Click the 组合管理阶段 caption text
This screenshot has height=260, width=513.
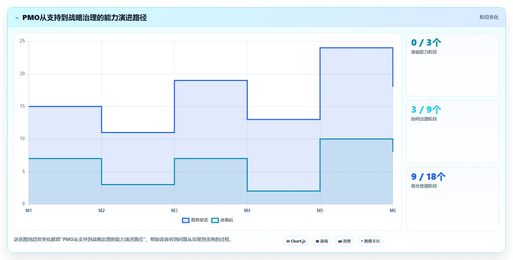pos(424,186)
